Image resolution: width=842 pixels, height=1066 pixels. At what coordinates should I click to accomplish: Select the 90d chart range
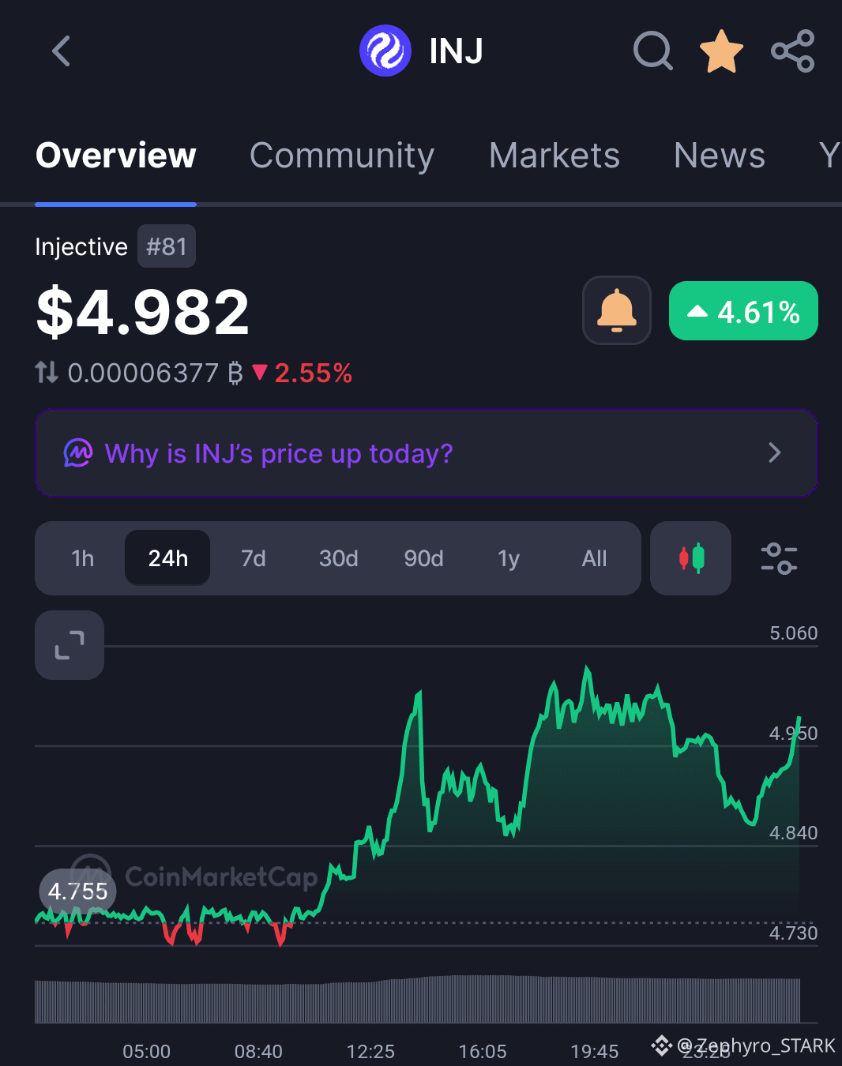[423, 558]
